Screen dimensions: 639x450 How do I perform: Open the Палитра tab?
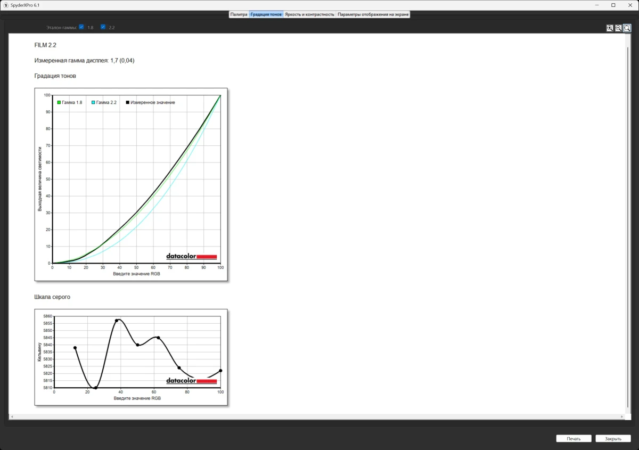(x=239, y=14)
